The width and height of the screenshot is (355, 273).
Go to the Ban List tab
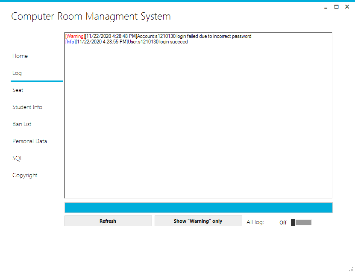(22, 124)
